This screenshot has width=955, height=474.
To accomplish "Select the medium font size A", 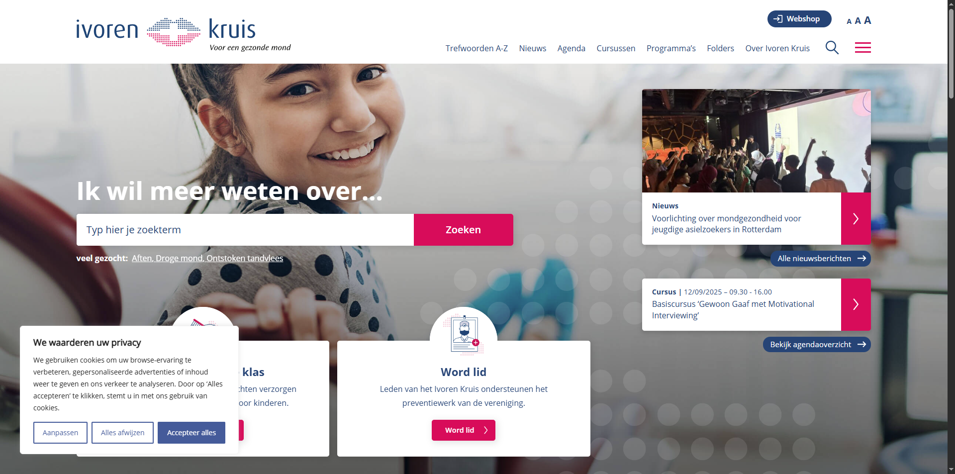I will pos(858,21).
